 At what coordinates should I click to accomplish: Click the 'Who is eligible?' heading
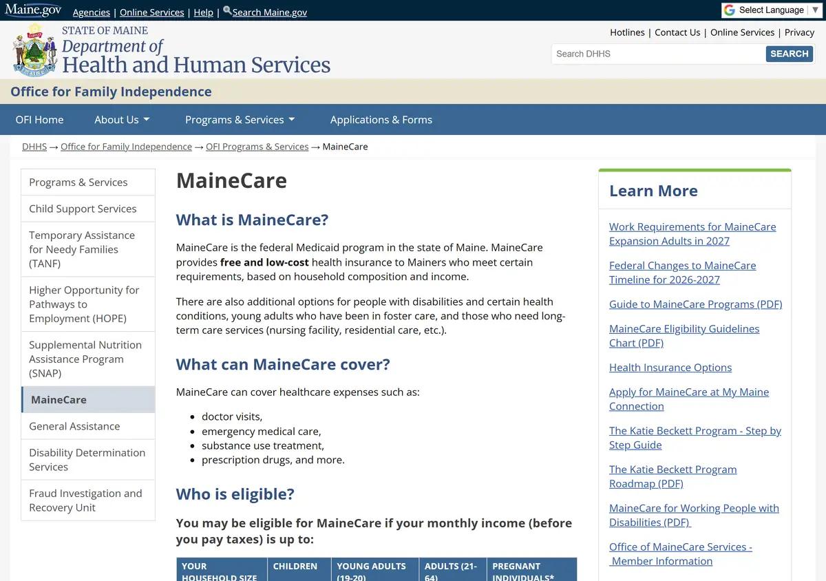(235, 494)
